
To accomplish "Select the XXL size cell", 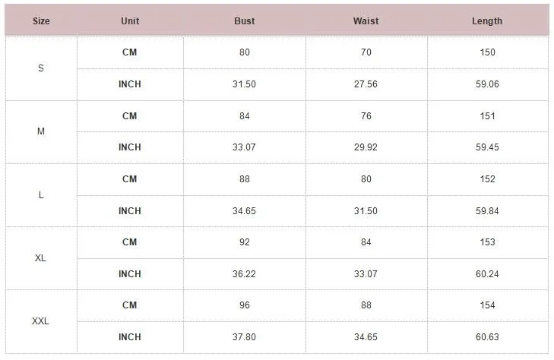I will point(41,321).
